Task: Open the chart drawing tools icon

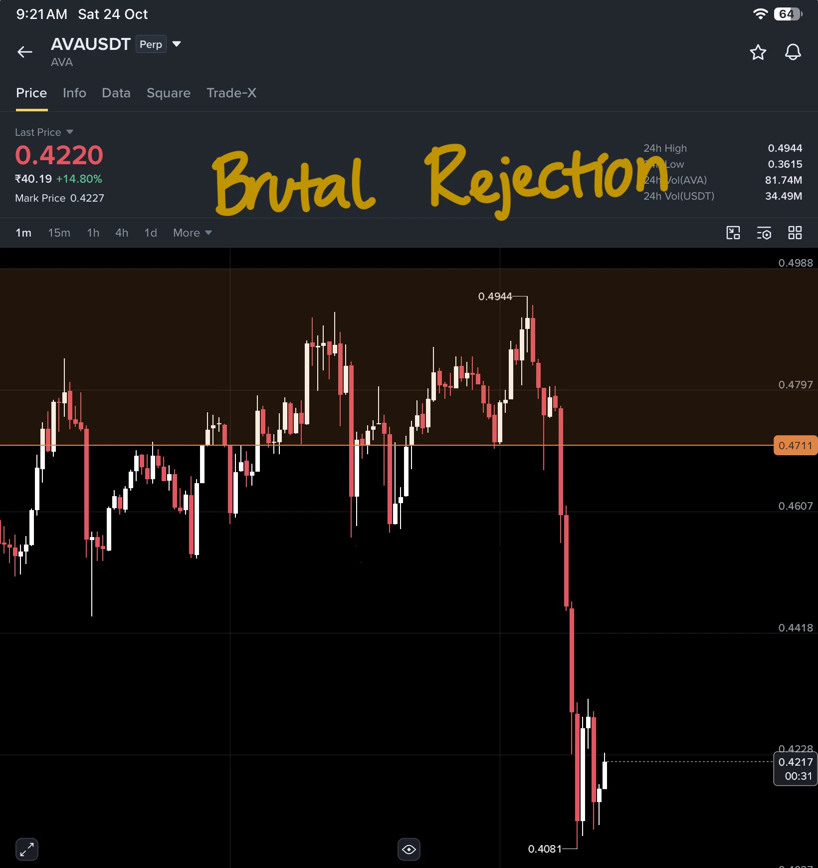Action: coord(733,233)
